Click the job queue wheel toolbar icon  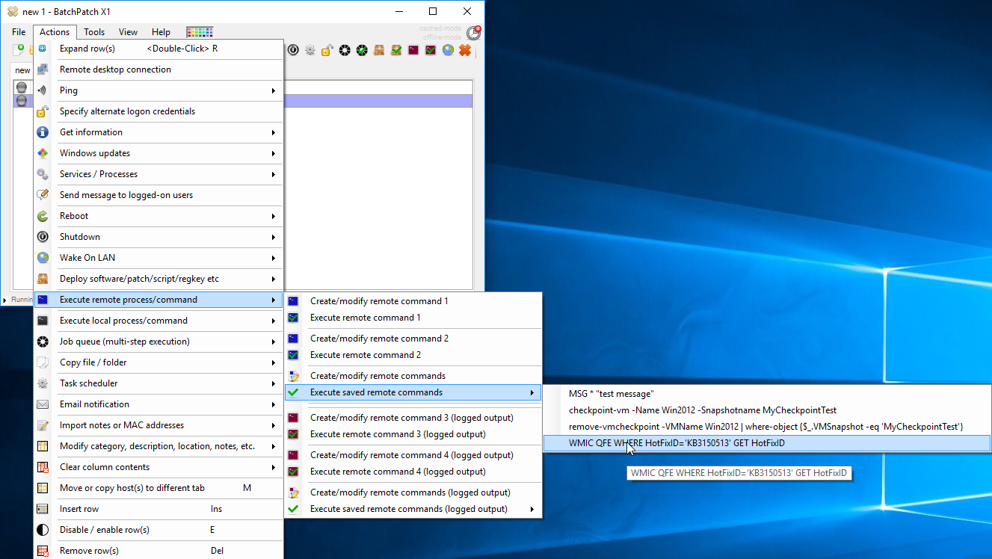tap(345, 50)
